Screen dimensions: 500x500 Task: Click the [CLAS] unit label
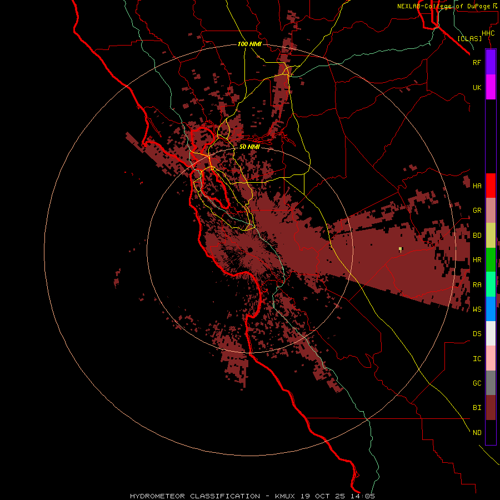469,39
